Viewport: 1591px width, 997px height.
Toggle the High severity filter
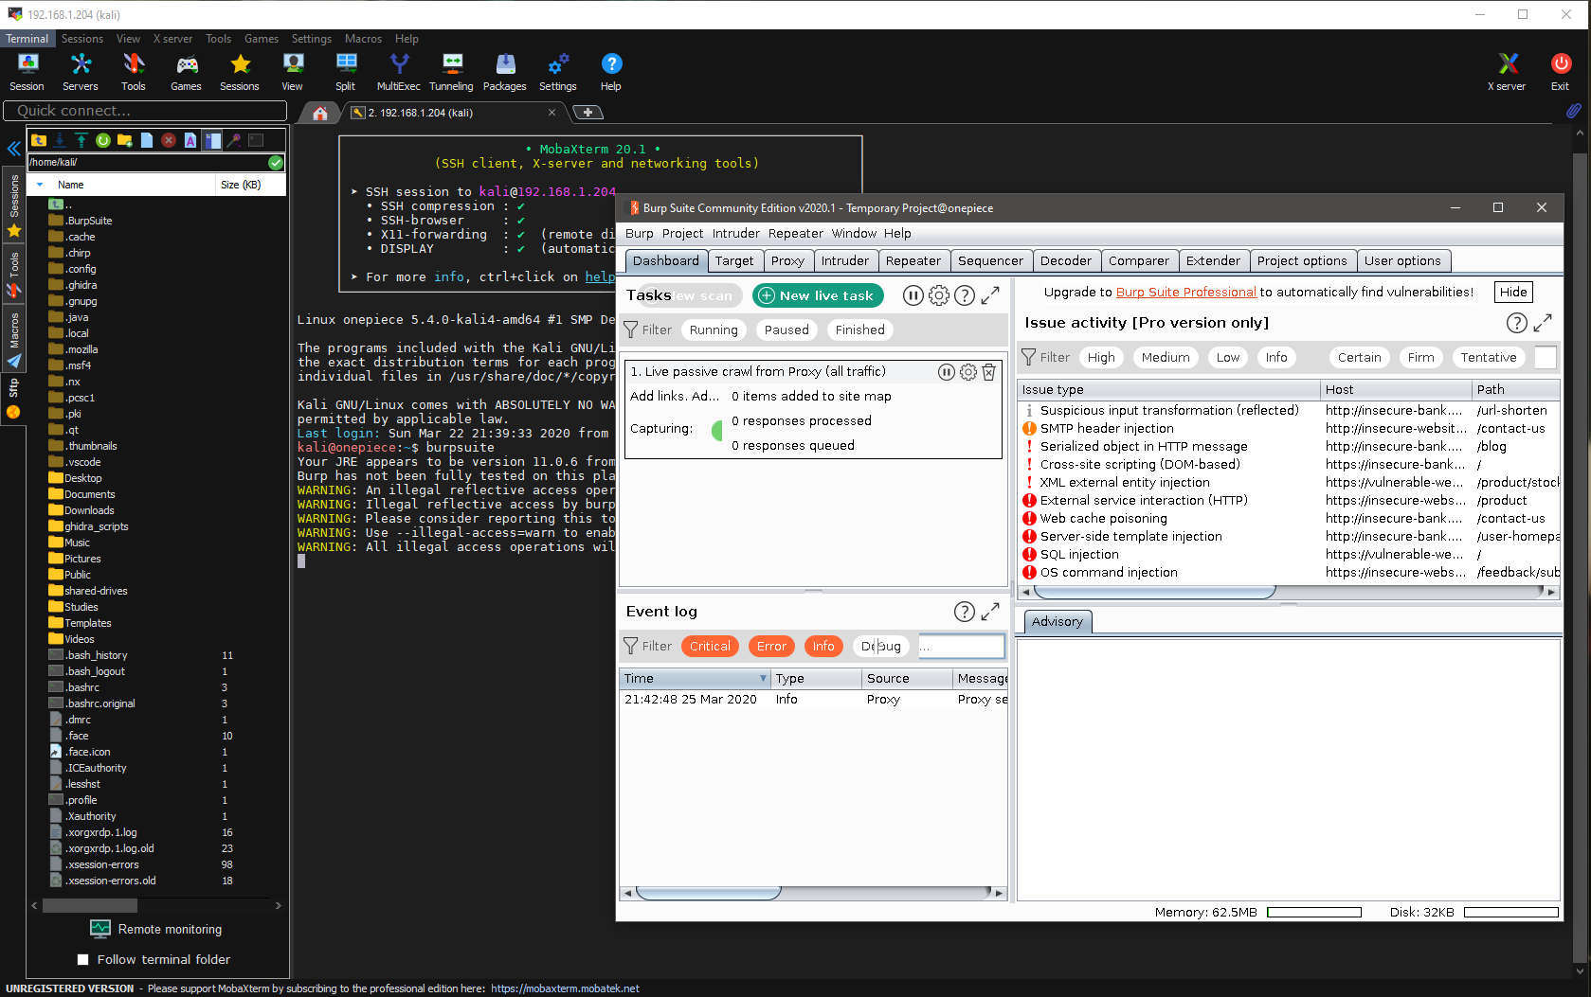point(1101,357)
